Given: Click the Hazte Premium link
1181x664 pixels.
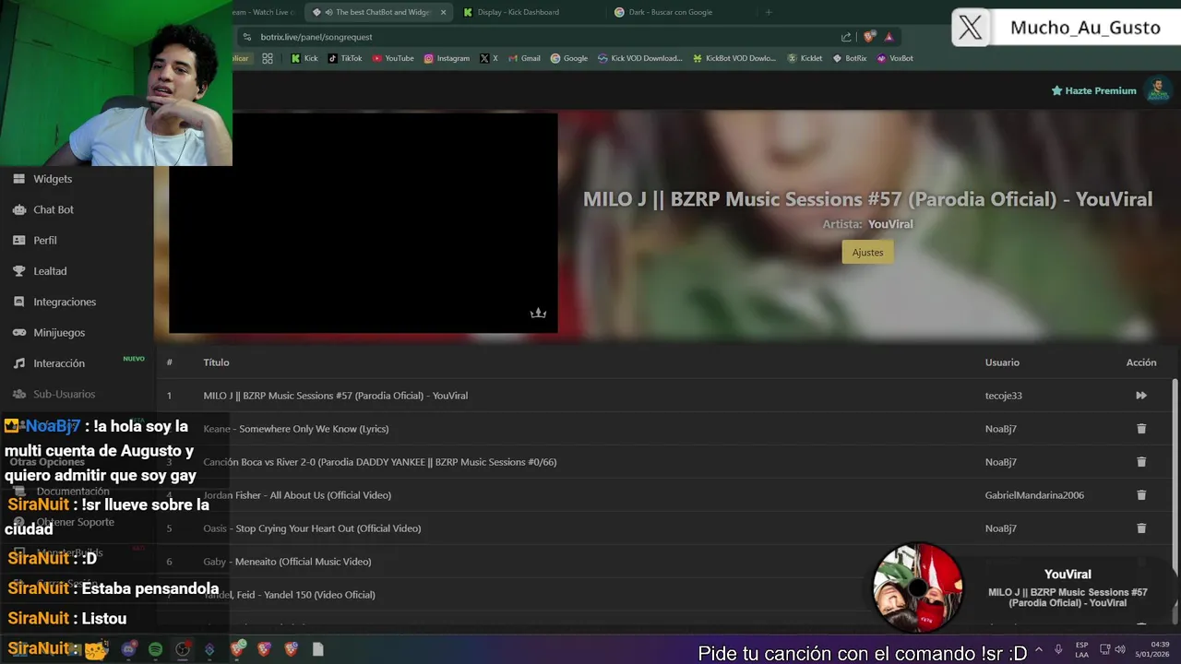Looking at the screenshot, I should pyautogui.click(x=1093, y=90).
